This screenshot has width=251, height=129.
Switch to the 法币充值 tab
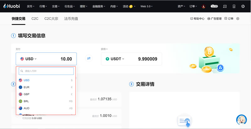click(x=71, y=19)
